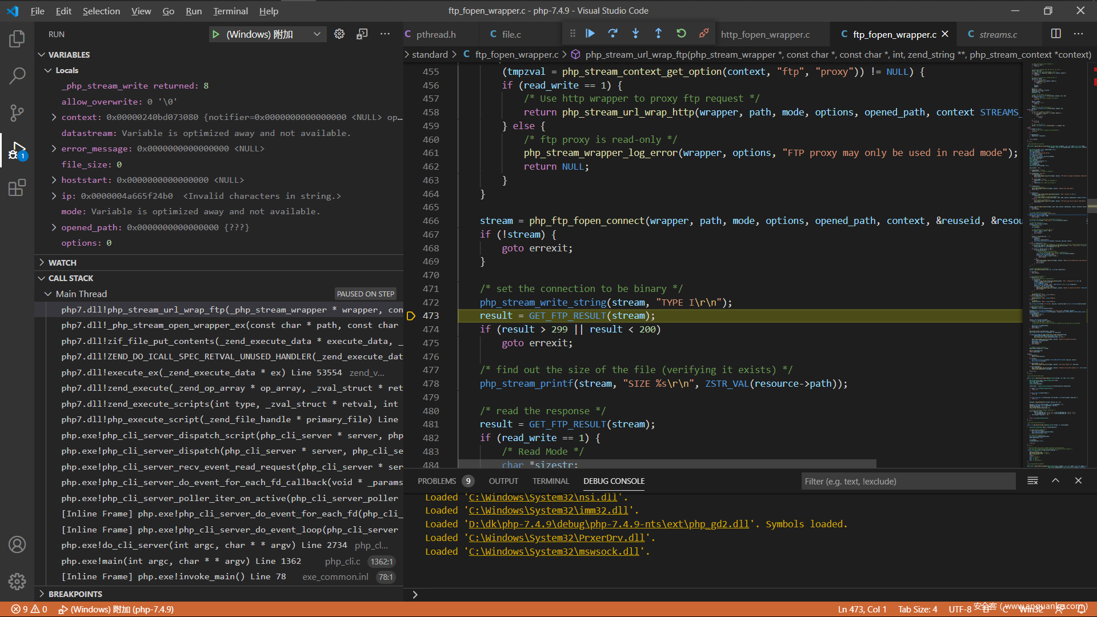
Task: Start debugging with the green play button
Action: (x=216, y=34)
